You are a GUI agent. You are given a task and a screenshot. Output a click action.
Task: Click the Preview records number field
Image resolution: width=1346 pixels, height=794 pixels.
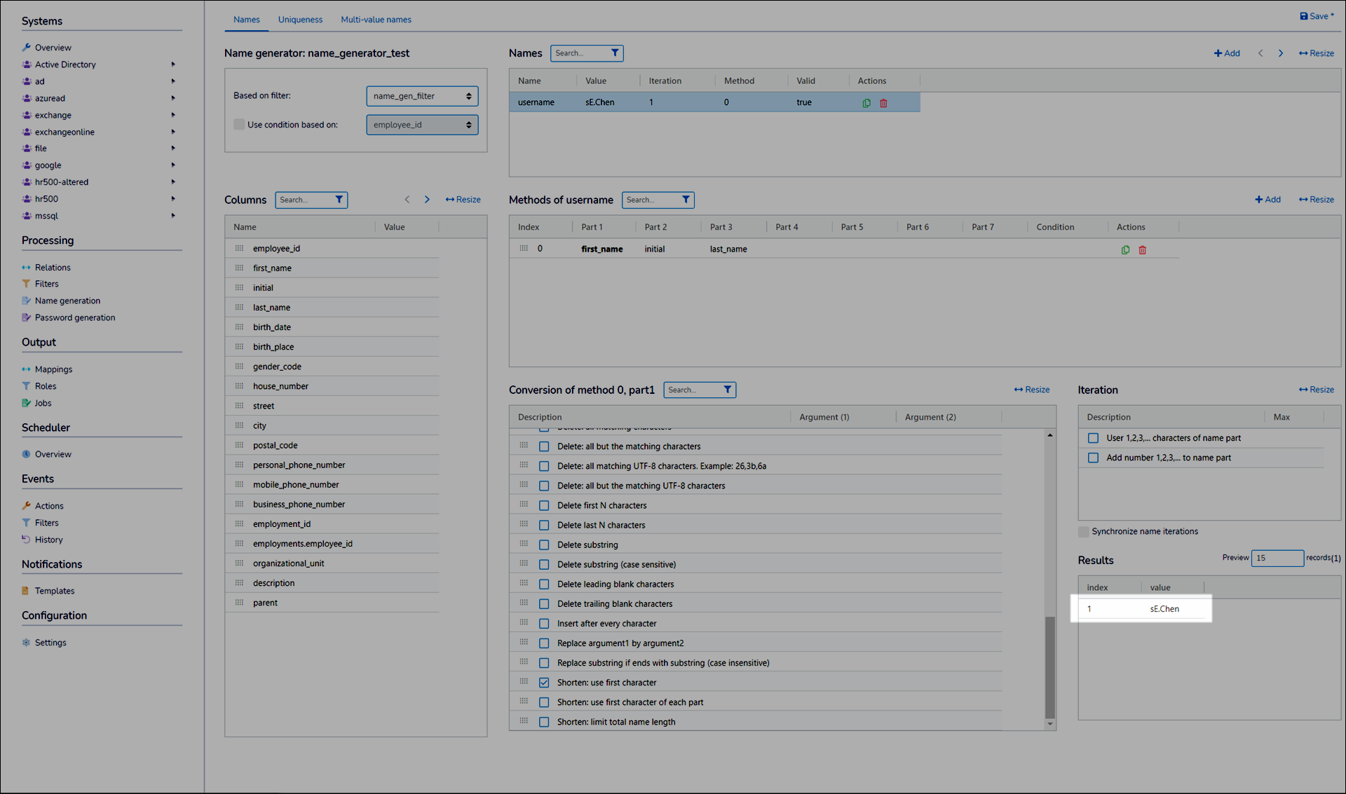(1277, 558)
